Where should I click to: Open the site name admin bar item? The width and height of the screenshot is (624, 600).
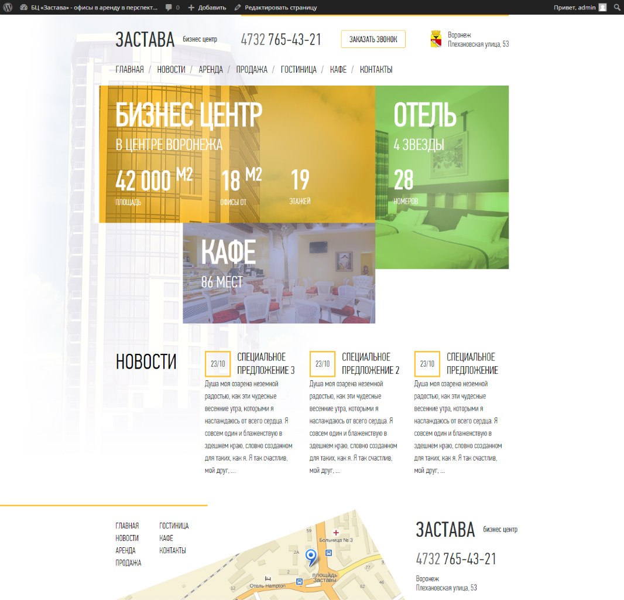pos(88,7)
